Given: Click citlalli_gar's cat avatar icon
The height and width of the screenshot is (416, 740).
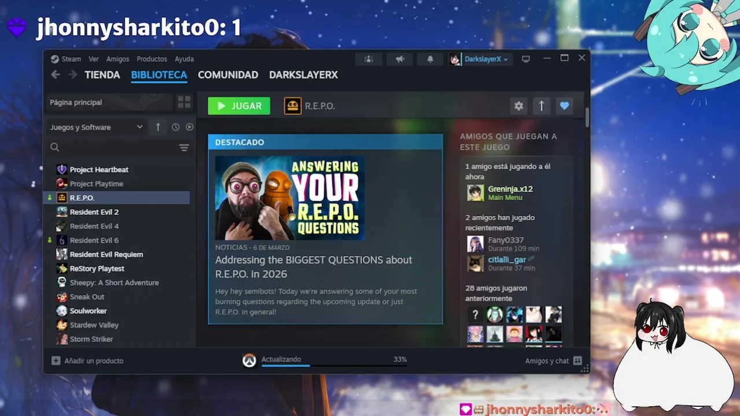Looking at the screenshot, I should (x=475, y=263).
